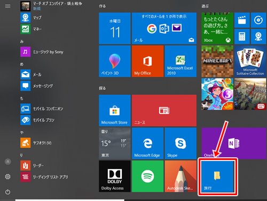Viewport: 267px width, 201px height.
Task: Click the power button icon
Action: pos(7,192)
